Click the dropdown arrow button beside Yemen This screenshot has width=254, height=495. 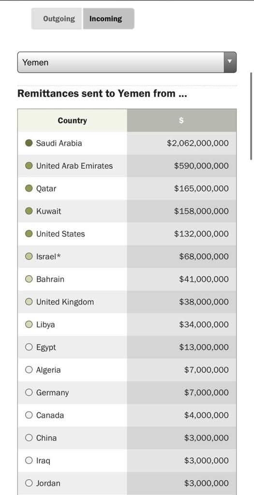click(230, 62)
